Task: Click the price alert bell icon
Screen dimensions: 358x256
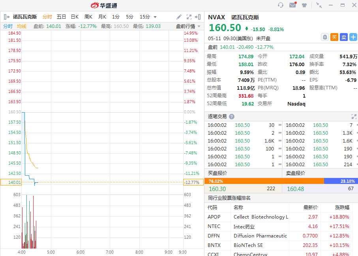Action: pyautogui.click(x=325, y=37)
